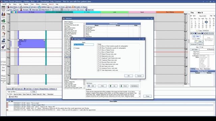Open the Add Task dropdown arrow
Viewport: 216px width, 121px height.
click(x=33, y=89)
